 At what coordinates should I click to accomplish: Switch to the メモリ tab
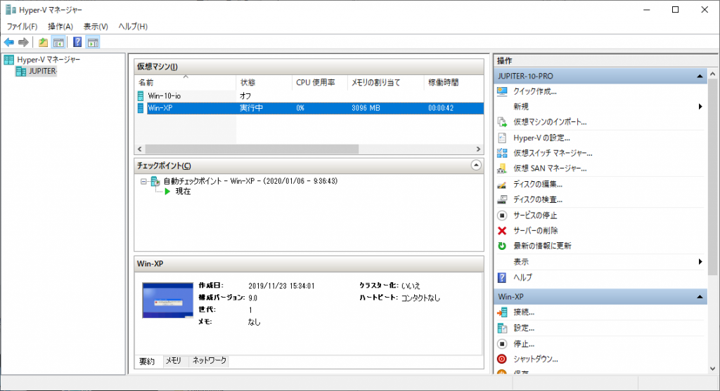tap(174, 361)
